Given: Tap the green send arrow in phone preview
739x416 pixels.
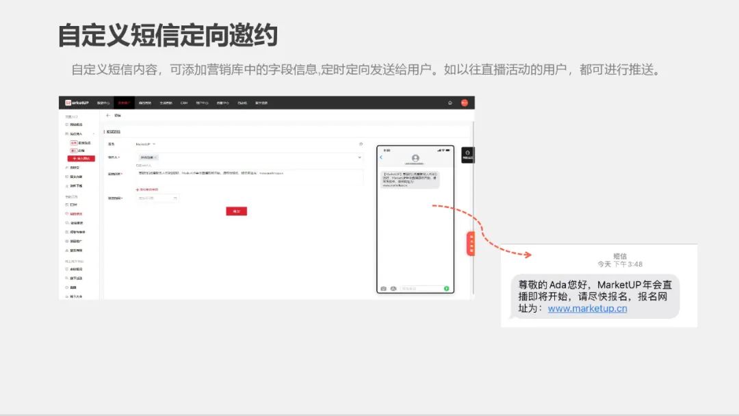Looking at the screenshot, I should [446, 288].
